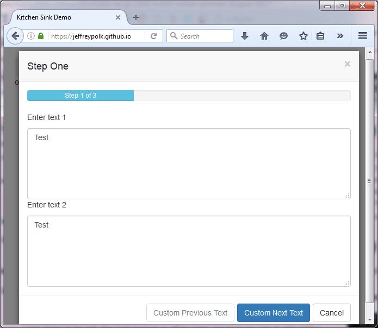Select the Kitchen Sink Demo tab
Viewport: 378px width, 328px height.
tap(67, 17)
